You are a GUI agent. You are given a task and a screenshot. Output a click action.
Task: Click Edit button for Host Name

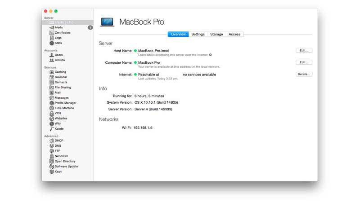coord(304,50)
